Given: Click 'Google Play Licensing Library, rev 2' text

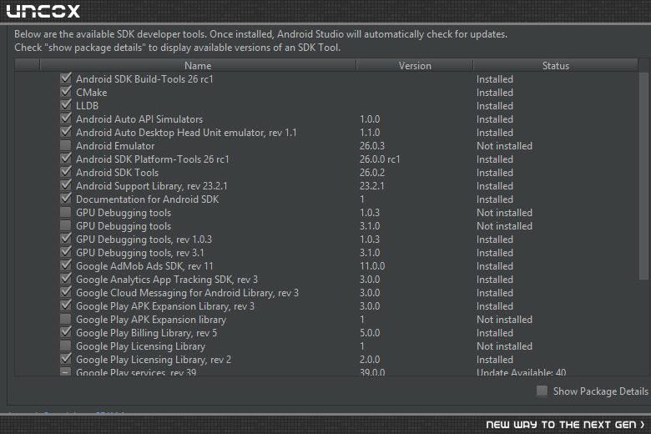Looking at the screenshot, I should [154, 360].
